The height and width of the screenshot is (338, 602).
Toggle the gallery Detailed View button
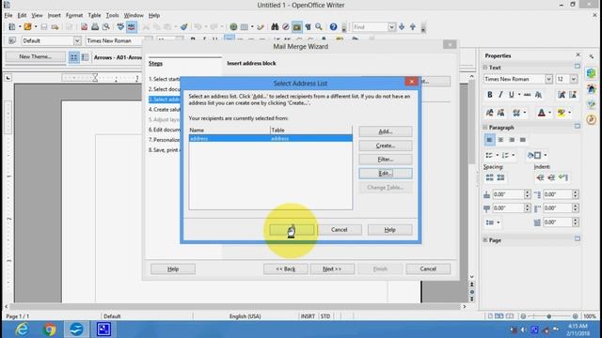pos(85,57)
